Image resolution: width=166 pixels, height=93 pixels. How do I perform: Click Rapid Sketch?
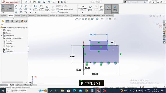[101, 9]
